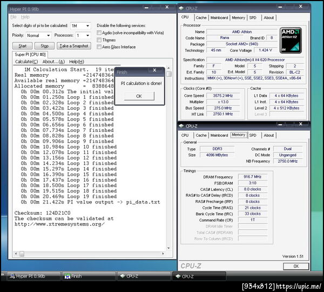324x292 pixels.
Task: Switch to About tab in top CPU-Z
Action: (268, 18)
